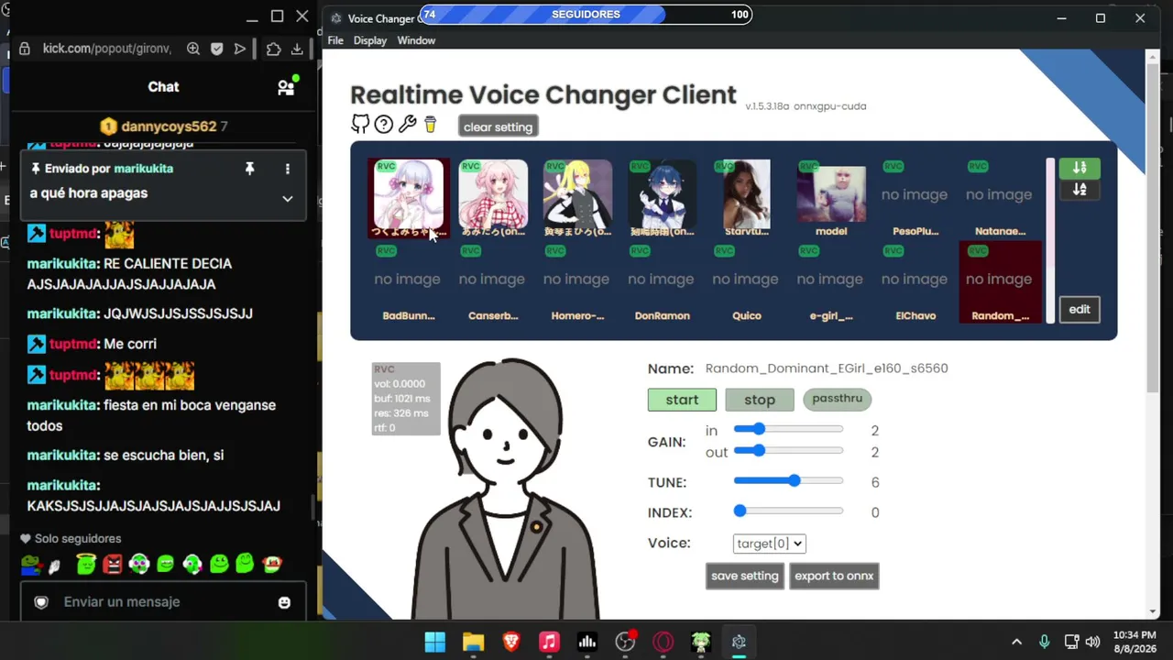Screen dimensions: 1173x660
Task: Click the sort ascending icon in model panel
Action: pos(1080,168)
